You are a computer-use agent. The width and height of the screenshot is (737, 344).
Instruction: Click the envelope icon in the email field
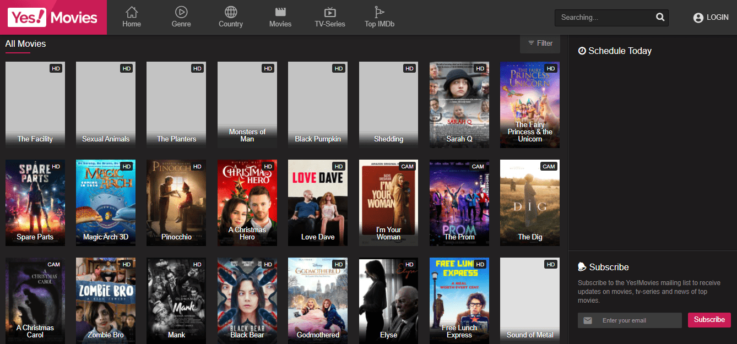point(588,320)
